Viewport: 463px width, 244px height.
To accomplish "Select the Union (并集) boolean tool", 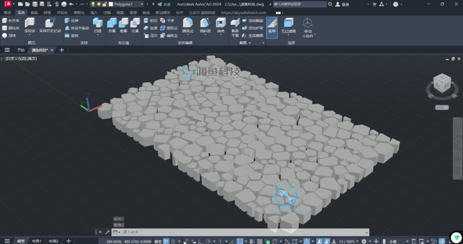I will (112, 25).
